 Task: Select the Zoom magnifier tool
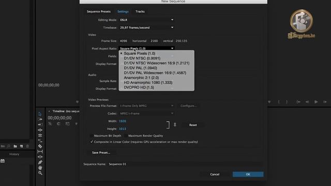(x=40, y=173)
